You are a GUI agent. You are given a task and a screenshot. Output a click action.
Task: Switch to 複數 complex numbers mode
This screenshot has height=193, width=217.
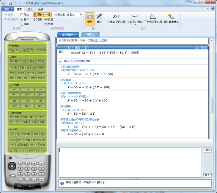(x=38, y=19)
